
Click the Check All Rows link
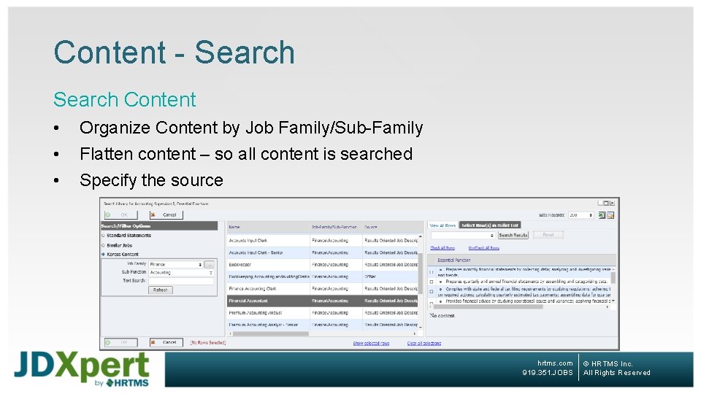pyautogui.click(x=443, y=248)
